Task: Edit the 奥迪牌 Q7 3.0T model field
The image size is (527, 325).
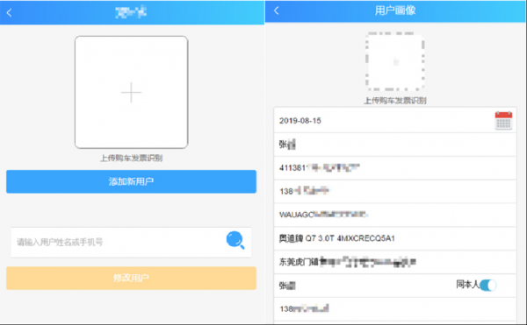Action: [x=395, y=238]
